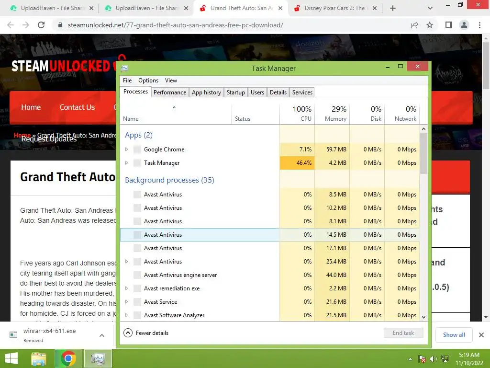Expand the Avast Service row

click(x=126, y=302)
